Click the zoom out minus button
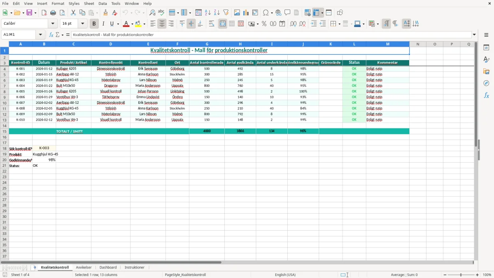This screenshot has width=494, height=278. click(x=445, y=275)
